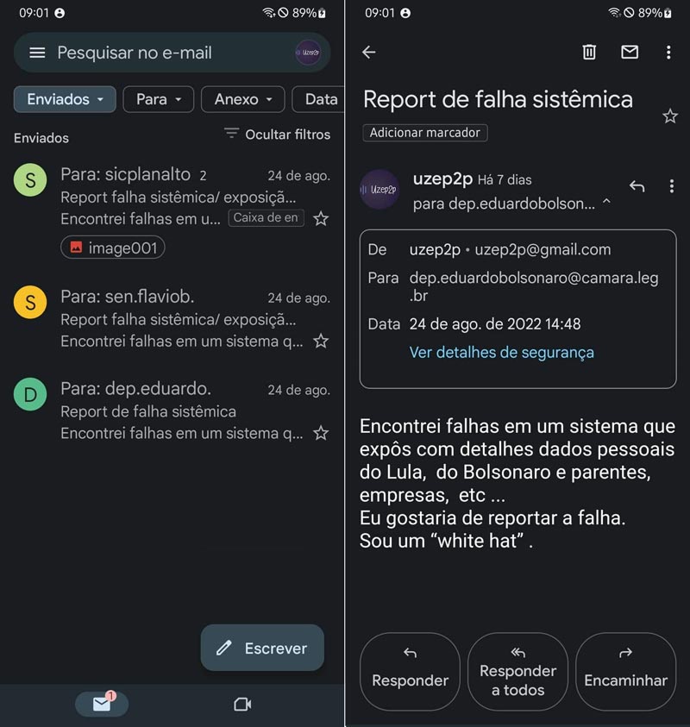
Task: Open the mail tab with unread badge
Action: [102, 704]
